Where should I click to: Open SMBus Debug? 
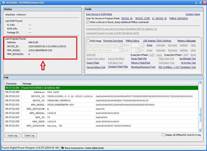click(132, 41)
